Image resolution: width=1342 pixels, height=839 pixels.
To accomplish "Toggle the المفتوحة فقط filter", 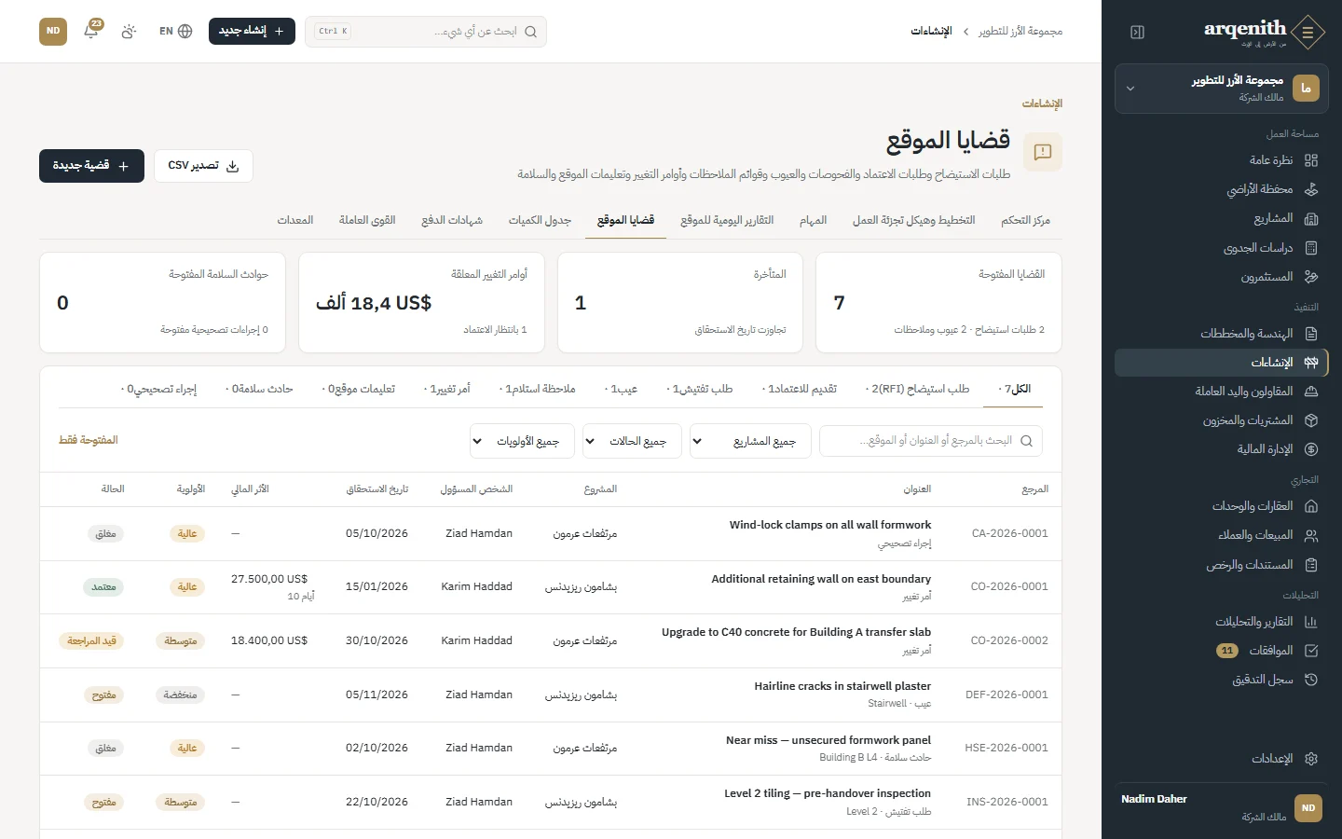I will click(89, 440).
